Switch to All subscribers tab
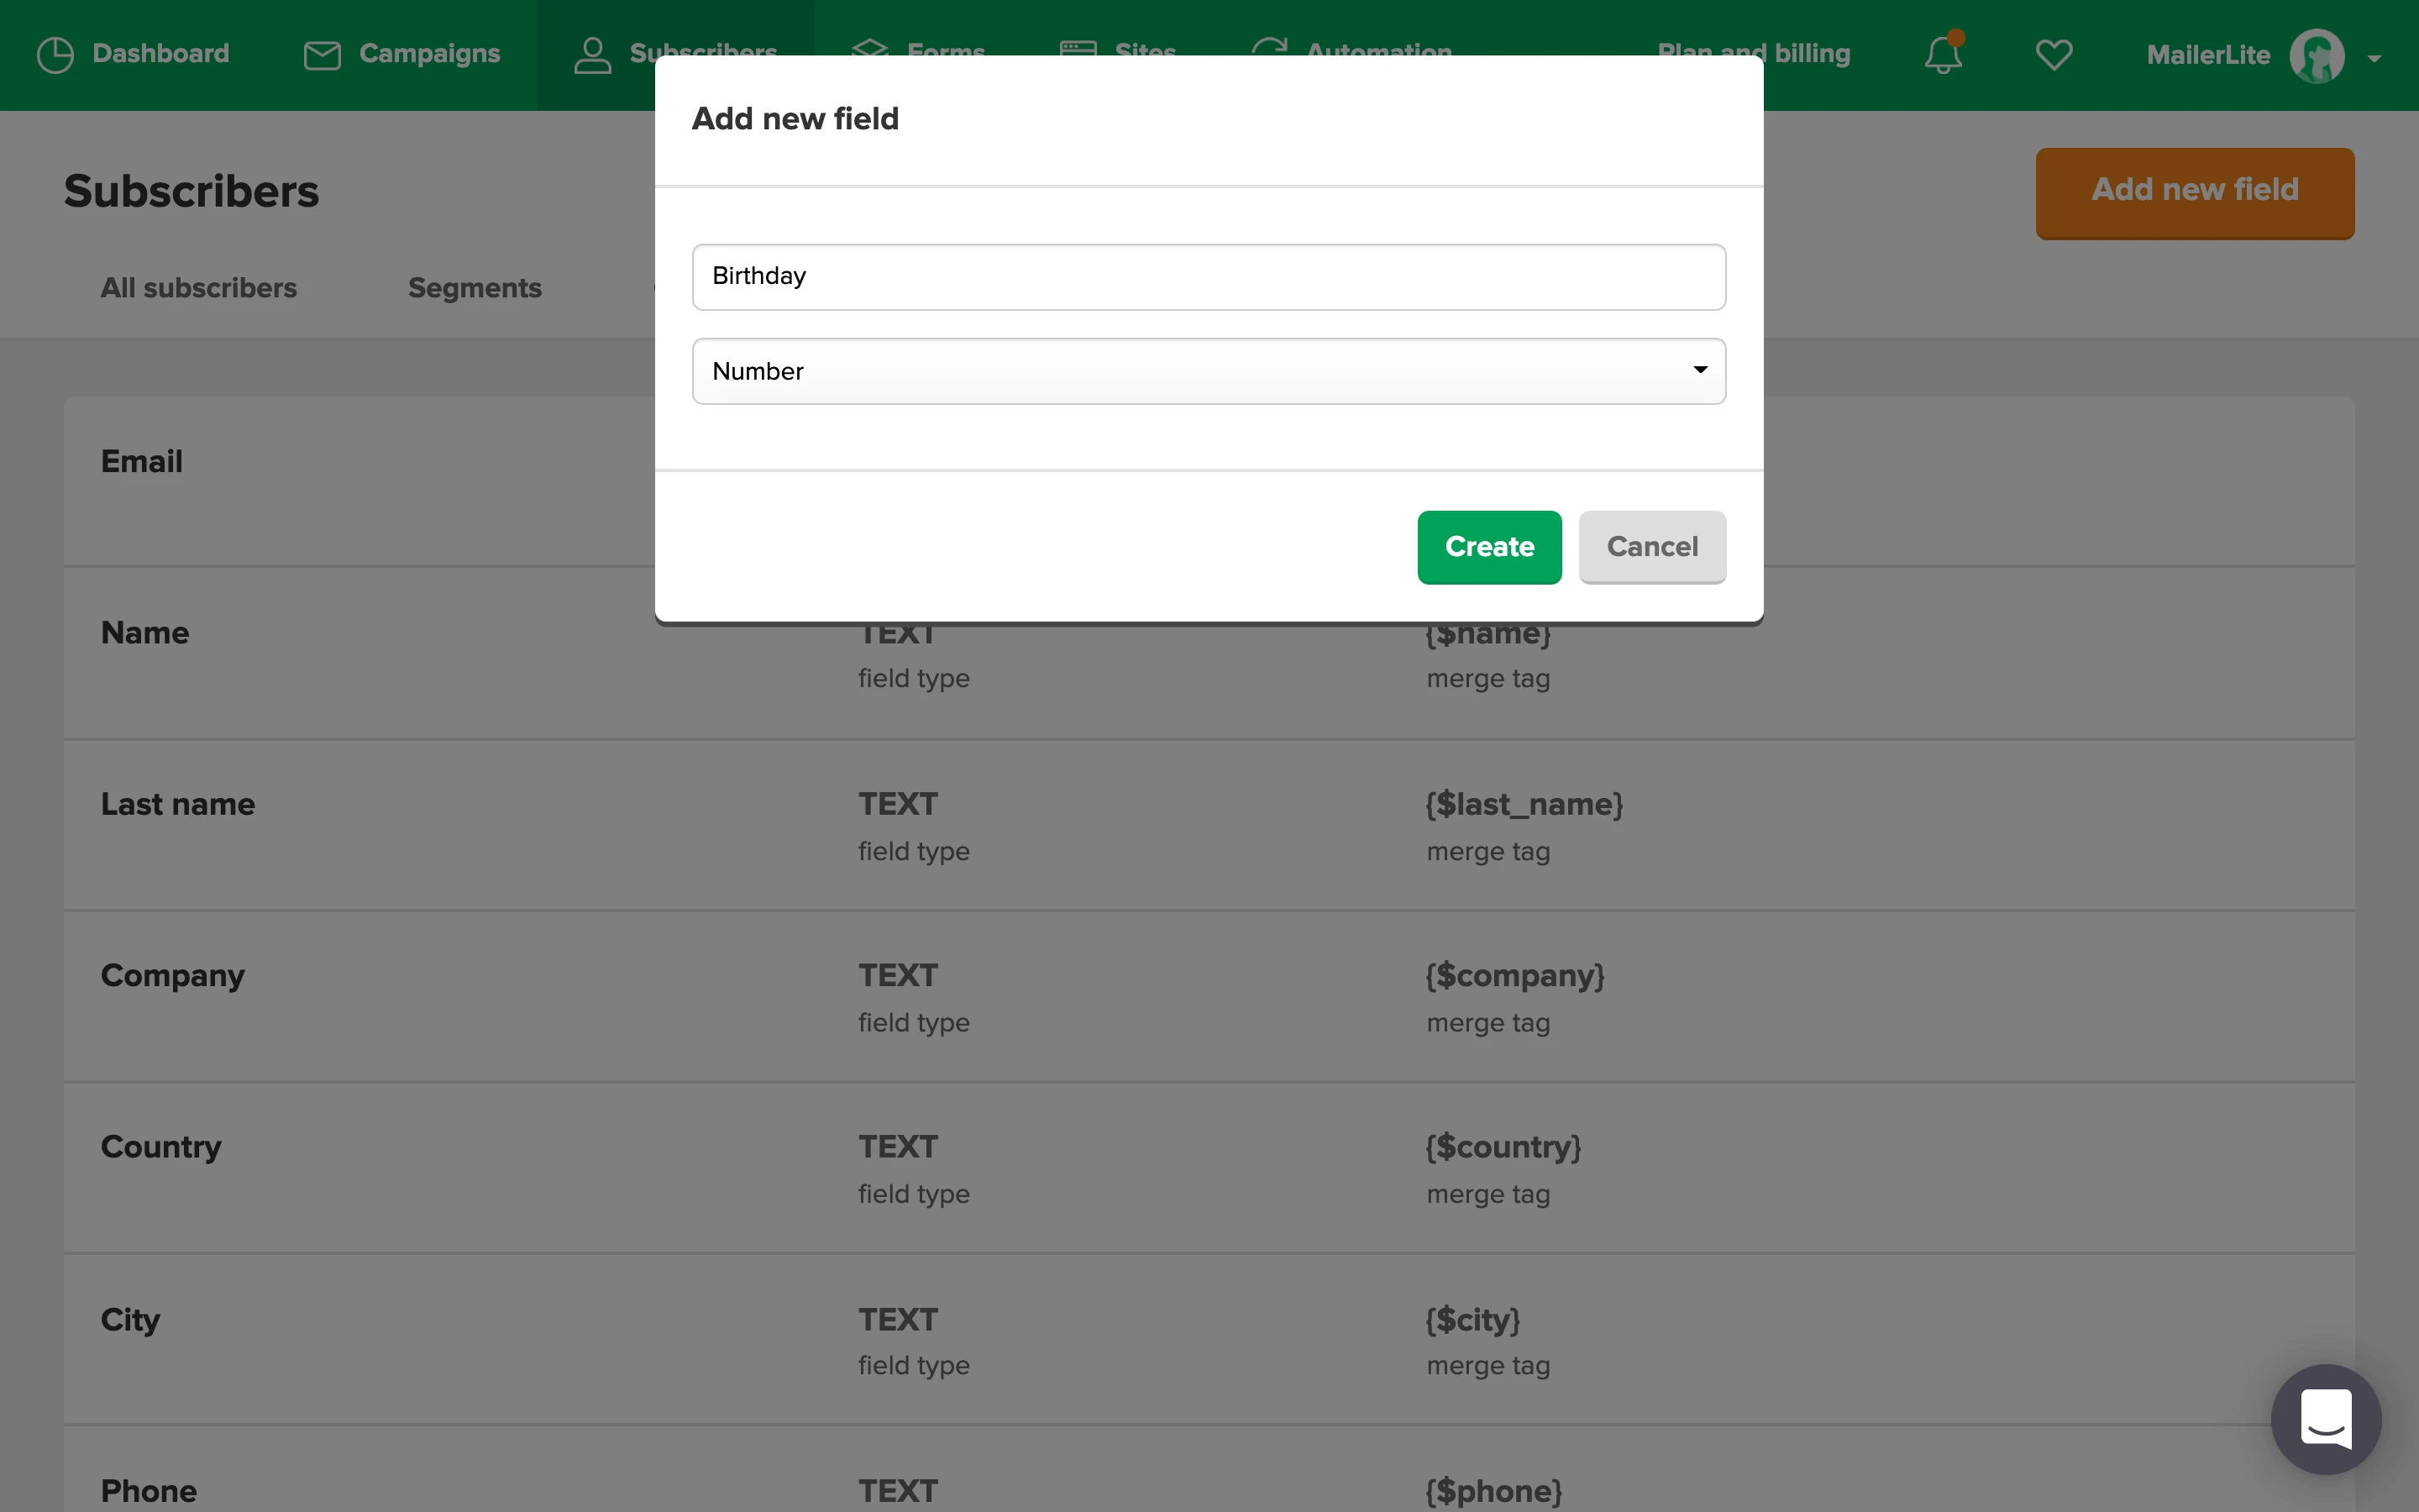Viewport: 2419px width, 1512px height. click(x=199, y=288)
